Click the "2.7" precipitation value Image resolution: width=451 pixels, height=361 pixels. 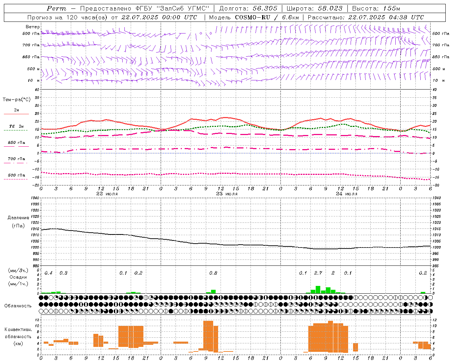318,273
